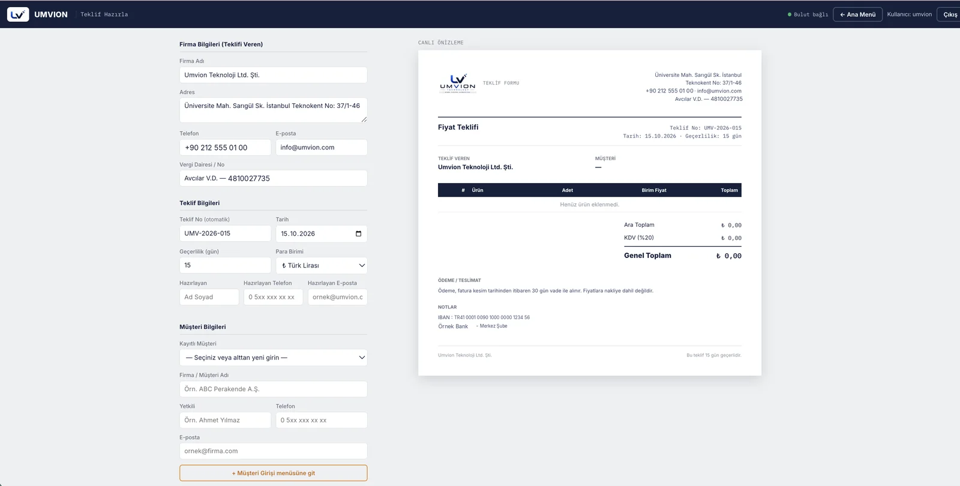Click the Kullanıcı: umvion text
960x486 pixels.
910,14
